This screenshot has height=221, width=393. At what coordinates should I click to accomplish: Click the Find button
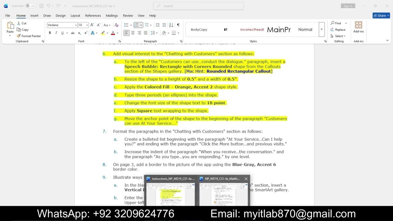pyautogui.click(x=336, y=23)
